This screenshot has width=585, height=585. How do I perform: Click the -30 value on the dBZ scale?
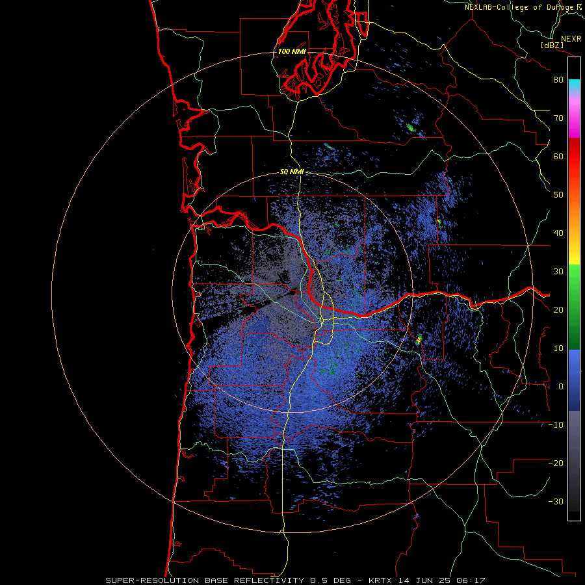point(556,502)
